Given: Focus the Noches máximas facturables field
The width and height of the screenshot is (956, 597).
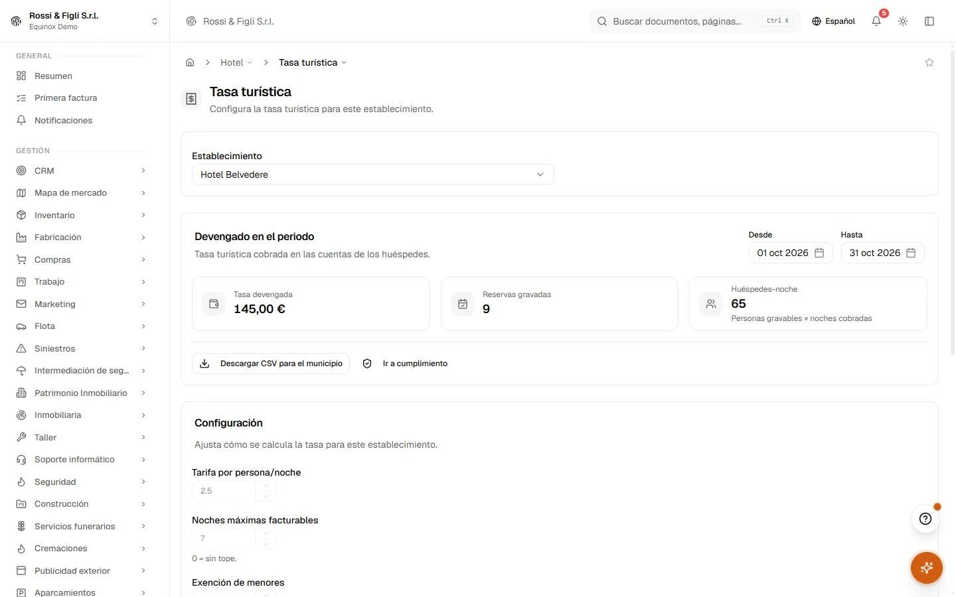Looking at the screenshot, I should 224,539.
